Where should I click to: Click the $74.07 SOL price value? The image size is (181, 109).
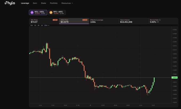click(x=34, y=22)
